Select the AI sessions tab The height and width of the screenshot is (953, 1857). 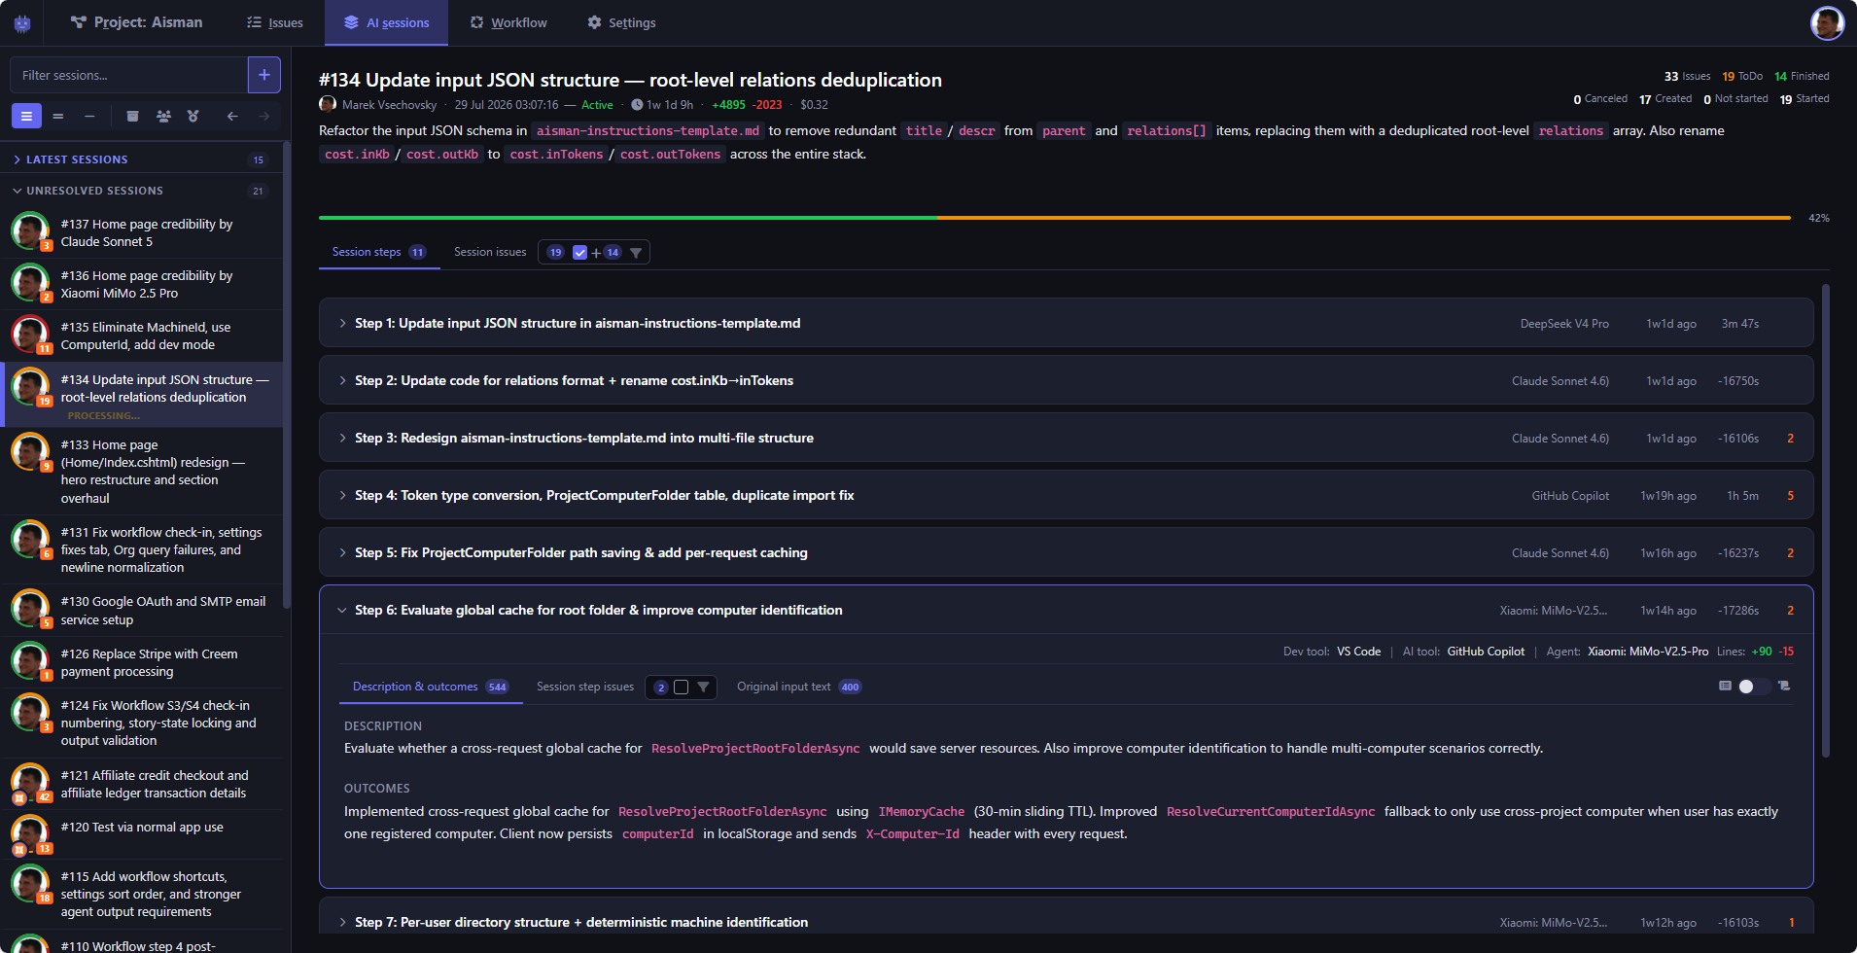point(386,22)
